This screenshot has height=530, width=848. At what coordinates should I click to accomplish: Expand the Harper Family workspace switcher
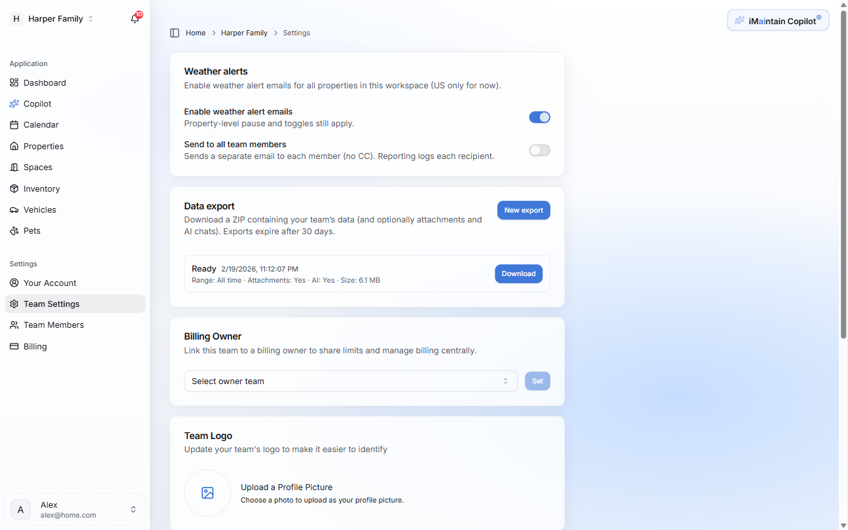point(56,18)
